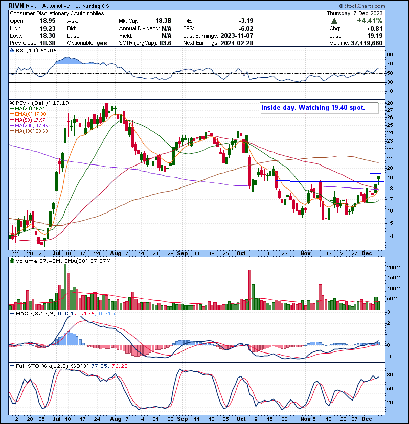Click the High value 19.23

tap(48, 29)
